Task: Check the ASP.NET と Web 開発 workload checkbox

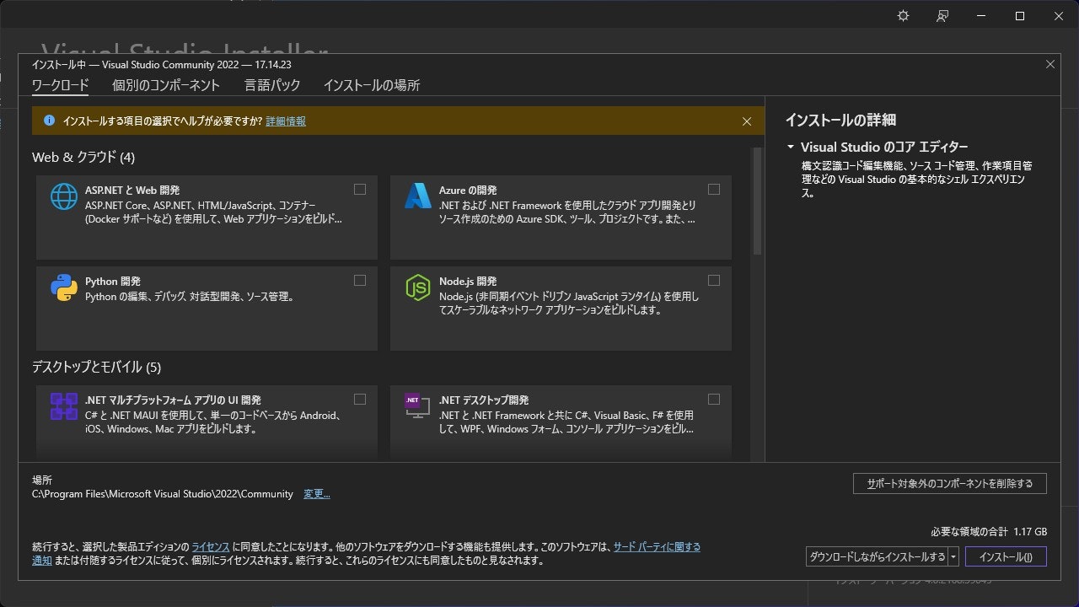Action: [x=360, y=189]
